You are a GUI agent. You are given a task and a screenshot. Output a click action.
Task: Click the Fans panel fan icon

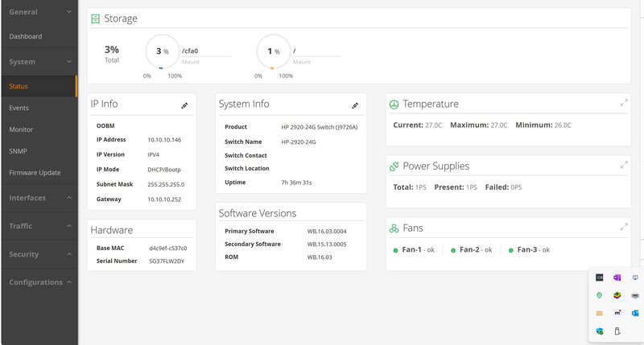[x=394, y=228]
